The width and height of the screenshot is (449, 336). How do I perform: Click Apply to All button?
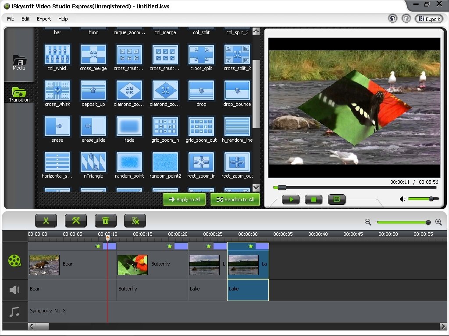pyautogui.click(x=184, y=199)
